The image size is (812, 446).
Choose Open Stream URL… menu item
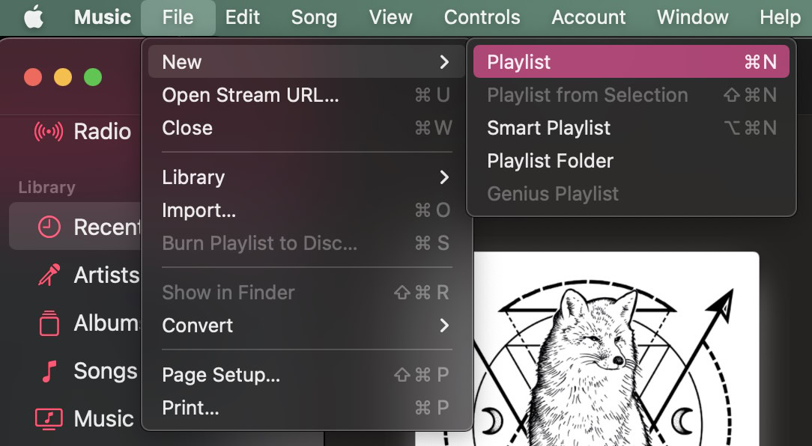[250, 95]
